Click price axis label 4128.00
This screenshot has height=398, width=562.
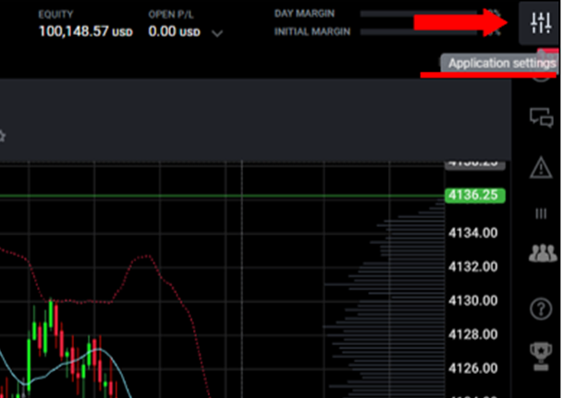coord(473,334)
